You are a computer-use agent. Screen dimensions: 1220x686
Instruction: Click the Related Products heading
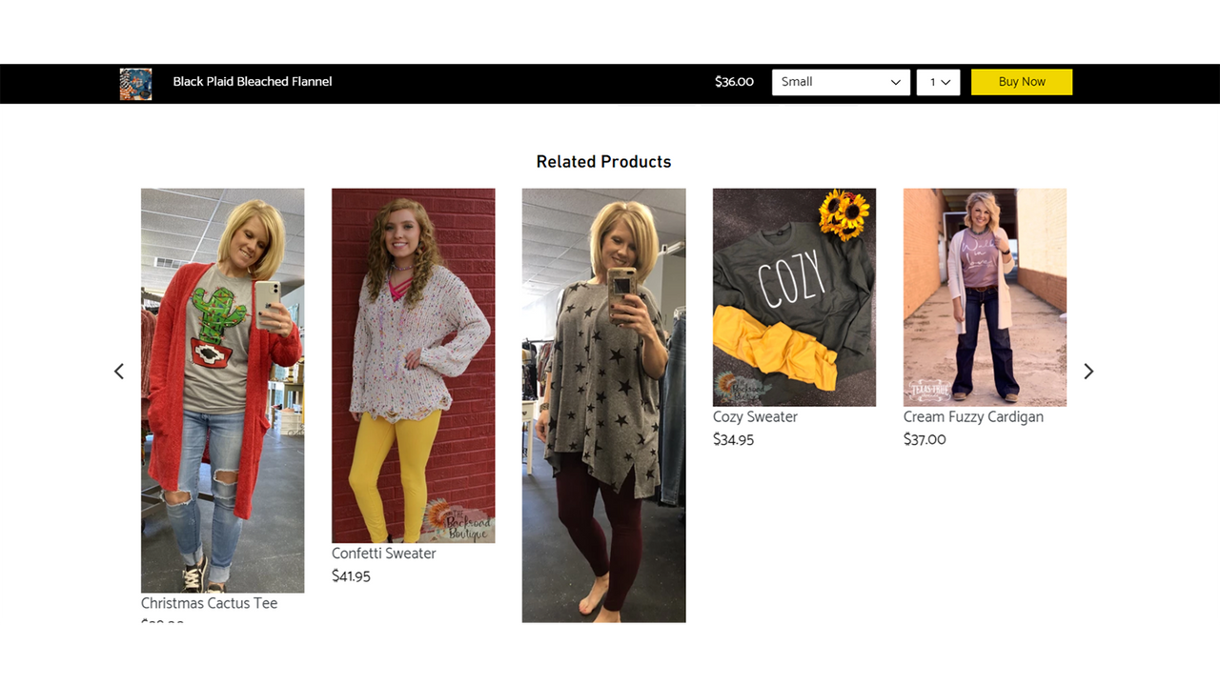[604, 162]
